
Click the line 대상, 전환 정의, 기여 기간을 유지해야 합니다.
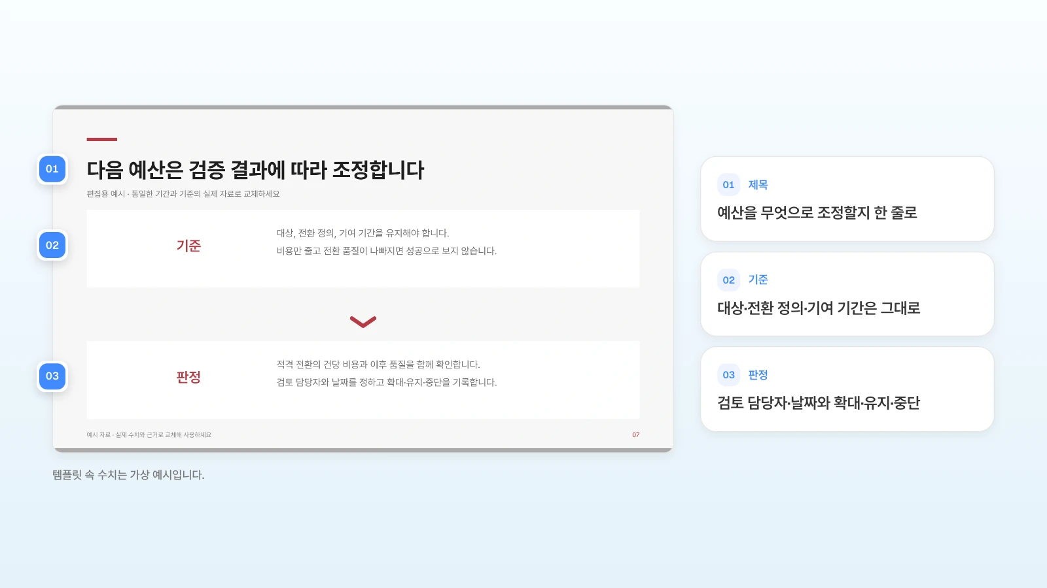click(363, 233)
